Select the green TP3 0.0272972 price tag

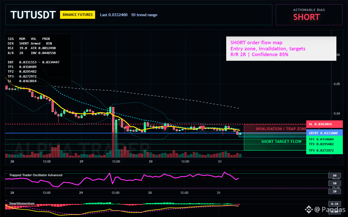pos(325,150)
